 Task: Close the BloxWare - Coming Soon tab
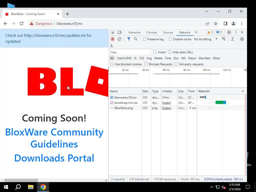pyautogui.click(x=58, y=14)
